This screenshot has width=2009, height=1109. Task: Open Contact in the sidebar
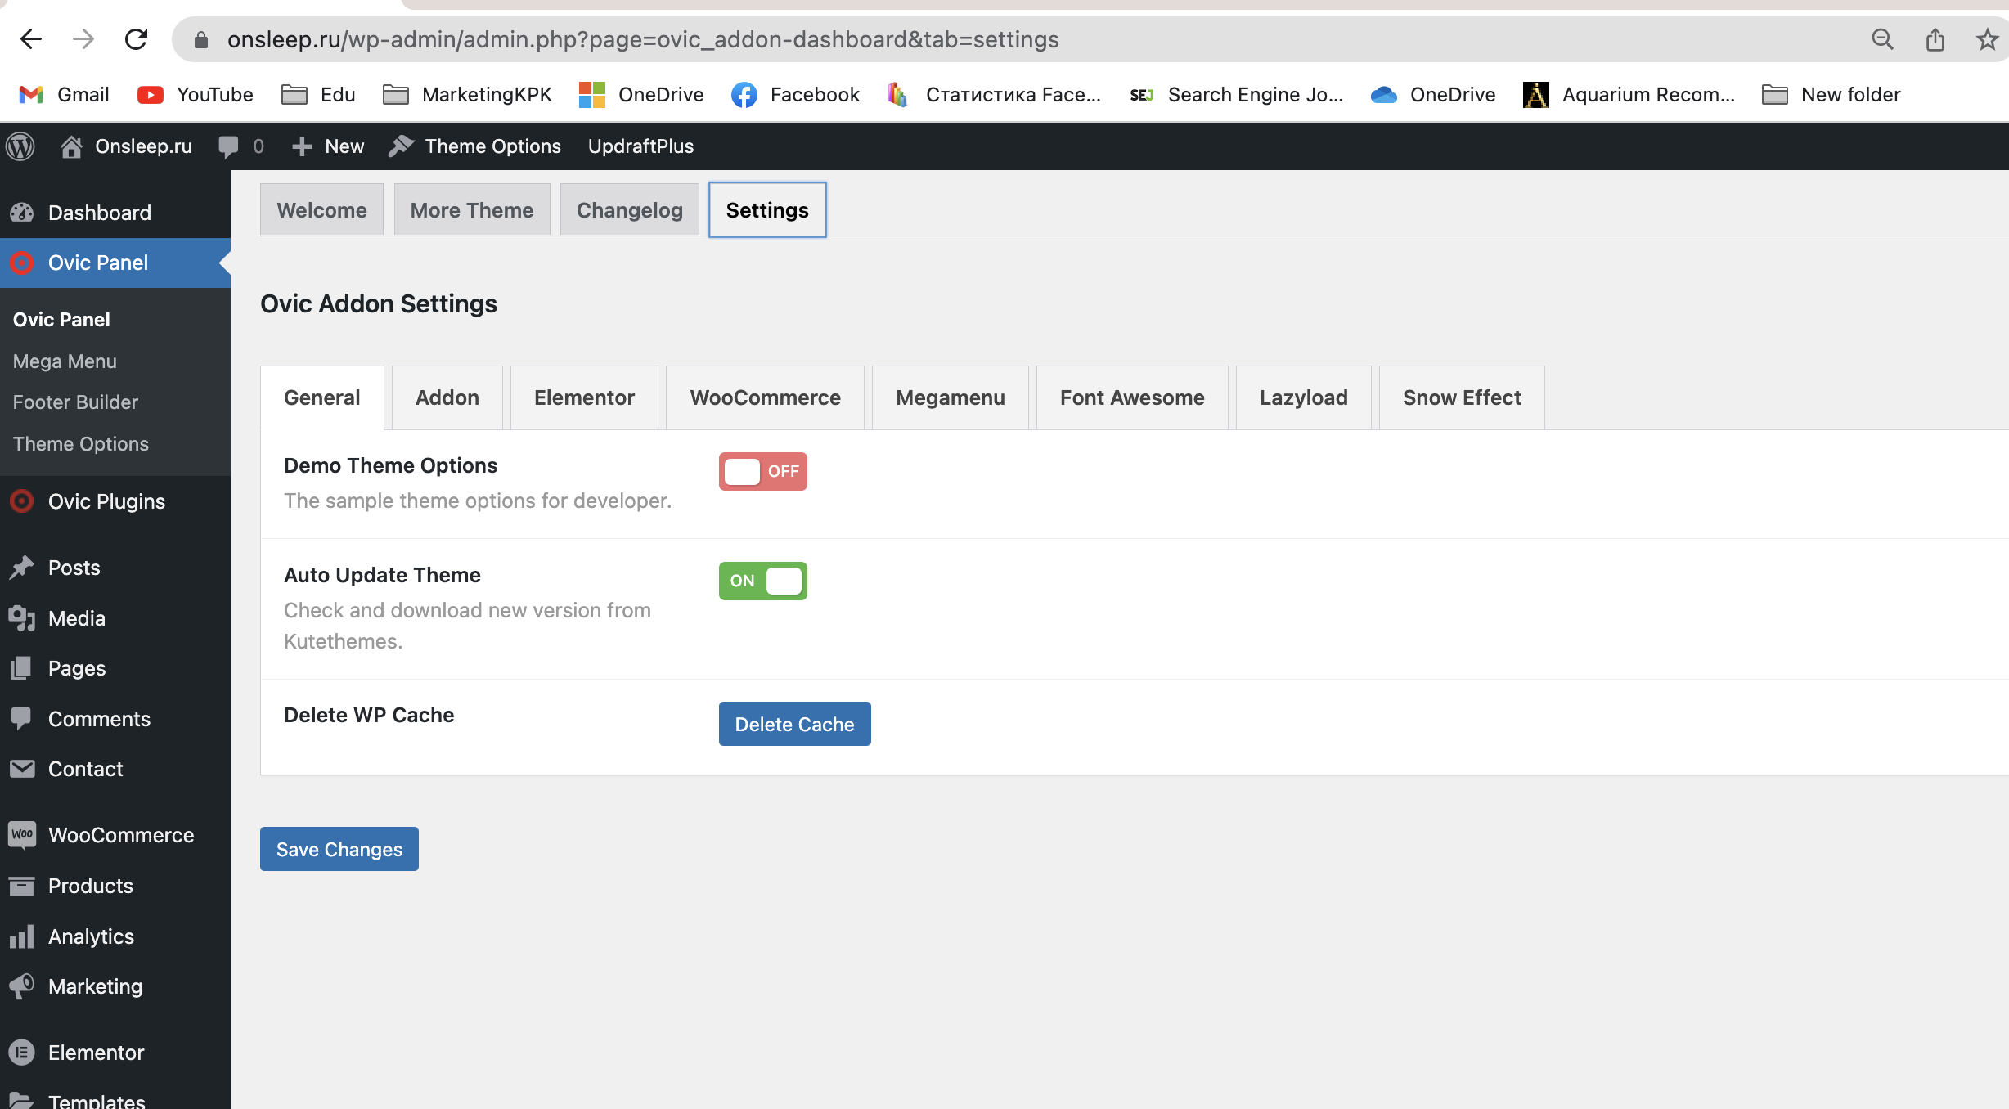115,769
